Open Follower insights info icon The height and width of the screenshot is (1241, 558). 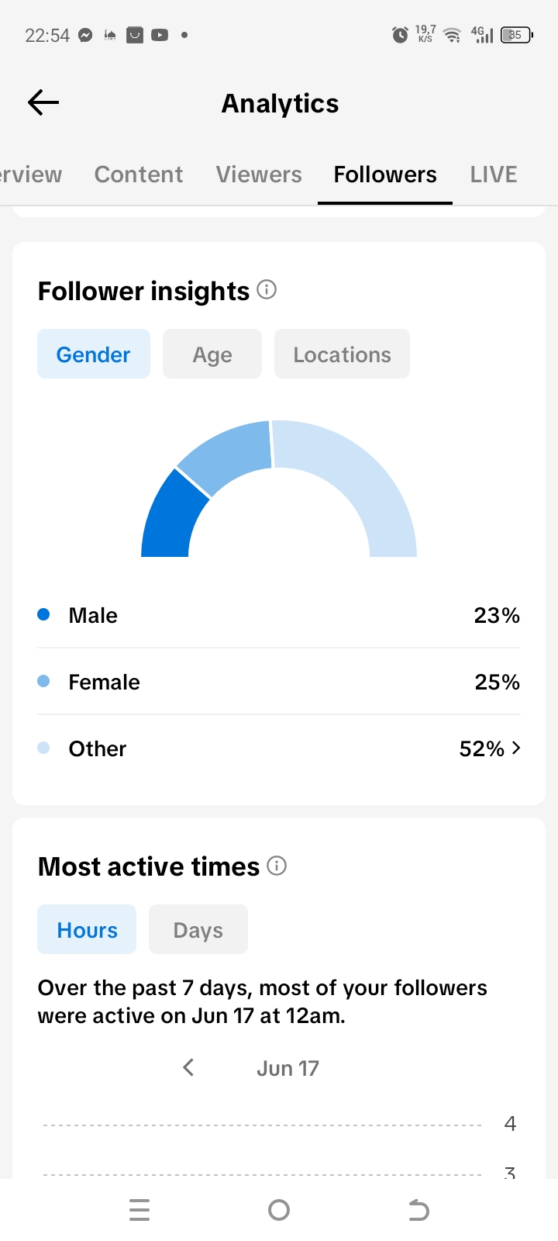pos(267,290)
